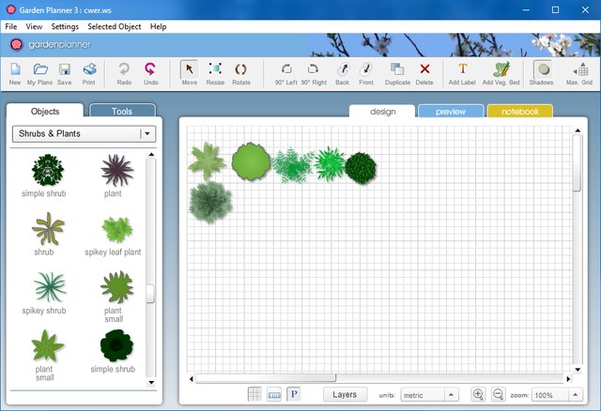Click the zoom in magnifier
Image resolution: width=601 pixels, height=411 pixels.
coord(478,395)
